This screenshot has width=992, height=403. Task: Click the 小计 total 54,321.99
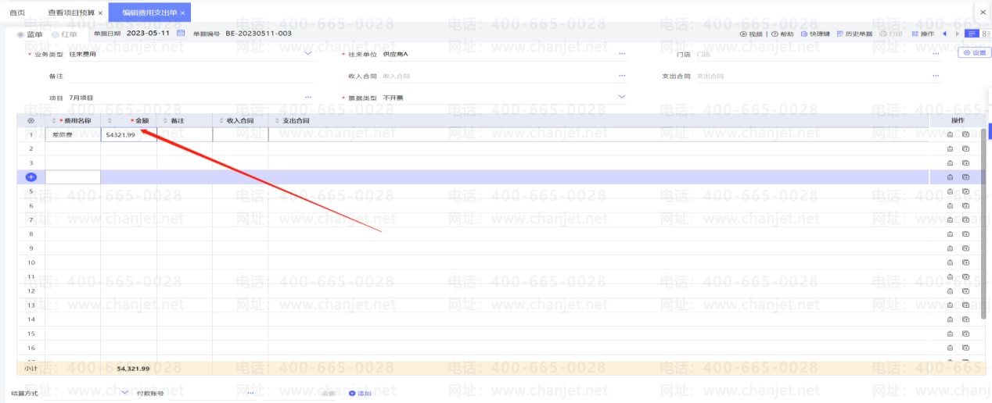(x=133, y=368)
